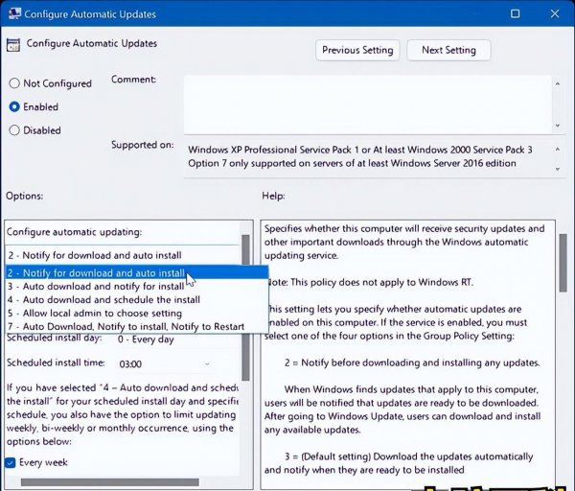Viewport: 575px width, 491px height.
Task: Select the Disabled radio button
Action: click(x=14, y=130)
